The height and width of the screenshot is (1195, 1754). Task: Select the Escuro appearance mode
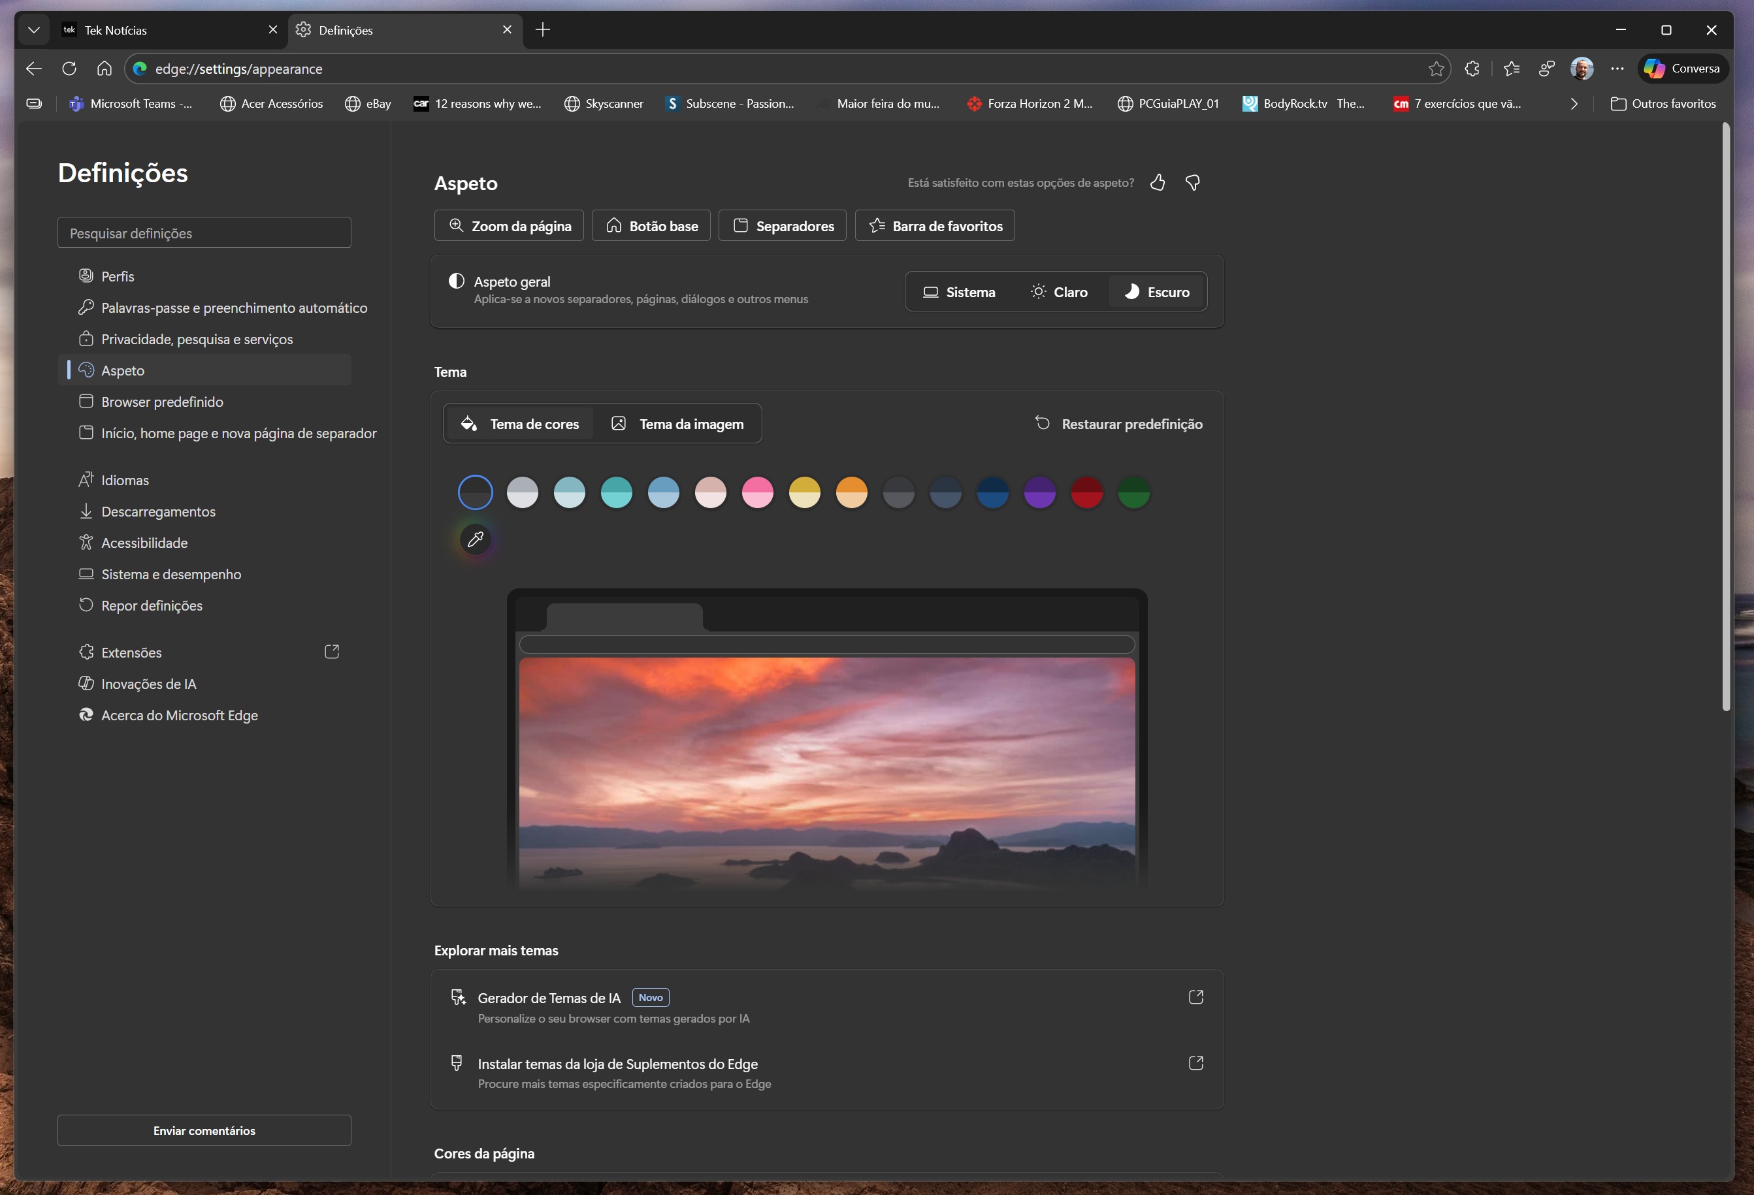coord(1157,292)
